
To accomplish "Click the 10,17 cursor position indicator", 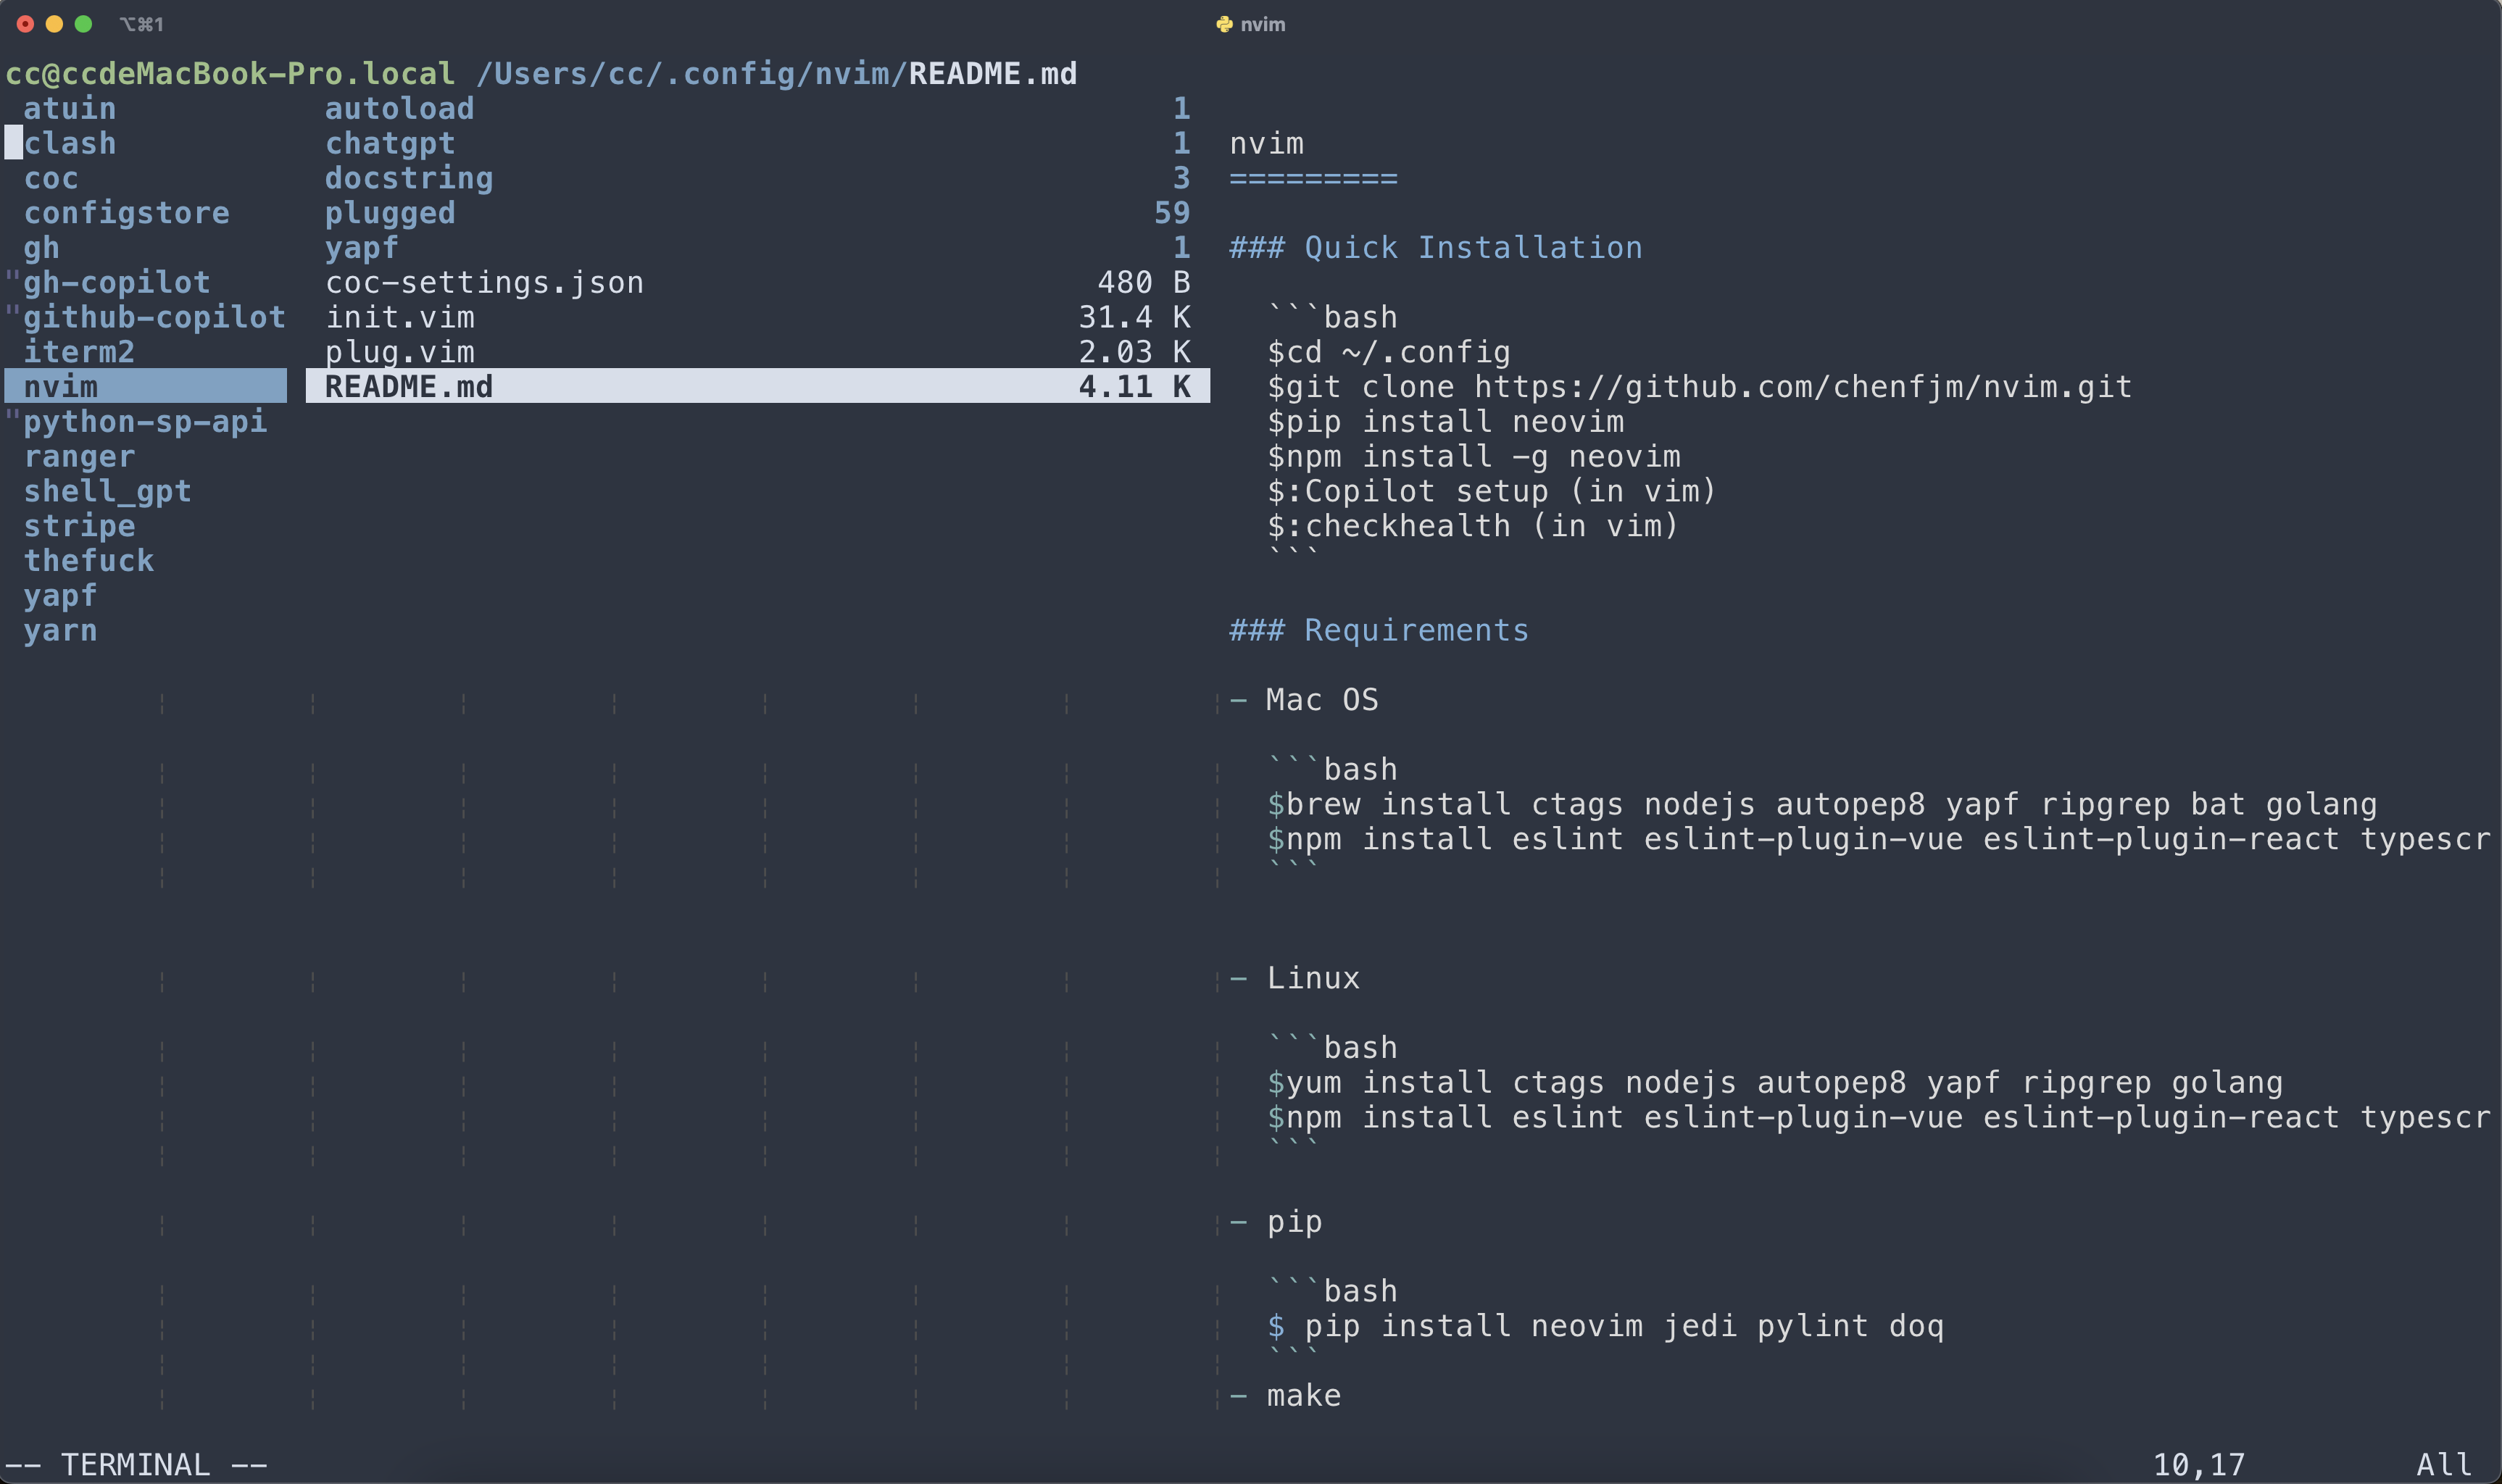I will (2198, 1464).
